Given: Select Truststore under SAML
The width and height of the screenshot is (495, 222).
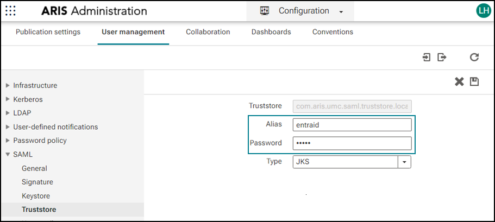Looking at the screenshot, I should point(39,210).
